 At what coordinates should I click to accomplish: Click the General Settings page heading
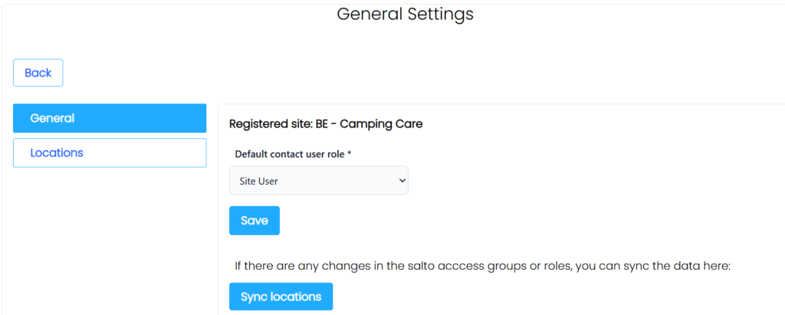click(x=405, y=14)
